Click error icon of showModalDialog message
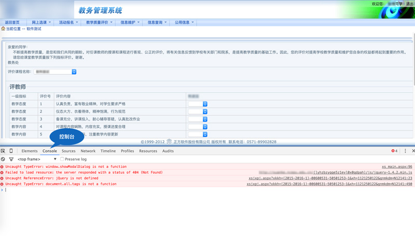The height and width of the screenshot is (236, 415). pyautogui.click(x=2, y=167)
